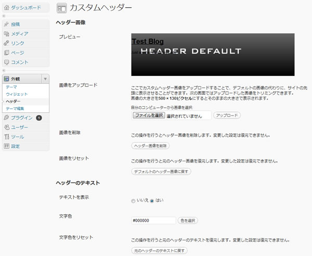Click the users icon beside ユーザー
Viewport: 312px width, 256px height.
click(6, 127)
